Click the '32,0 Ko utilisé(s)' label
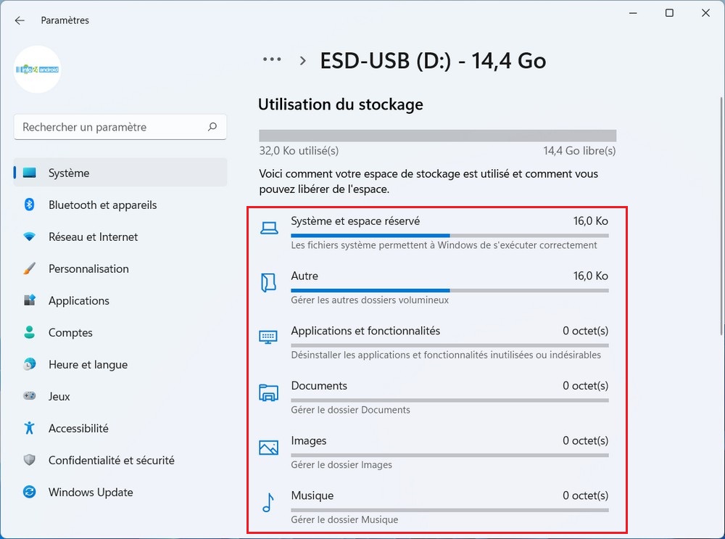This screenshot has height=539, width=725. (x=299, y=151)
